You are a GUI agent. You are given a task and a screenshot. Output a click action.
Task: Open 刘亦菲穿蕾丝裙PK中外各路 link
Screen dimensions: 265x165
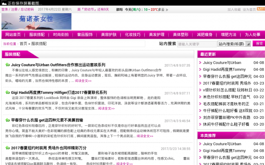tap(227, 117)
